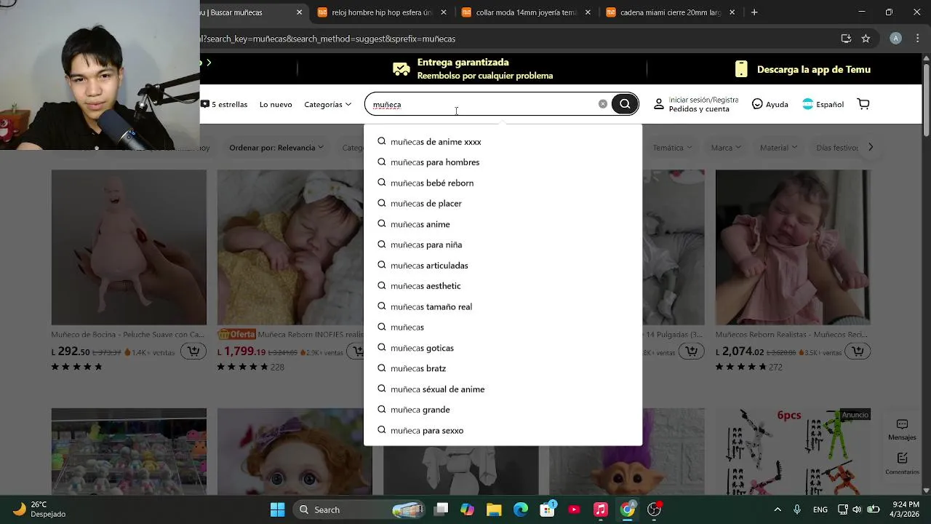
Task: Open Ordenar por: Relevancia dropdown
Action: [276, 148]
